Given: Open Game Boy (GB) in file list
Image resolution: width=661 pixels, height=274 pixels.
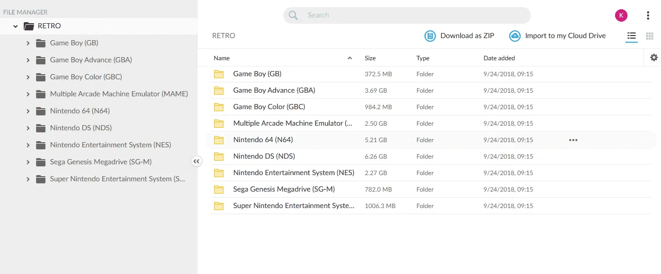Looking at the screenshot, I should 257,74.
